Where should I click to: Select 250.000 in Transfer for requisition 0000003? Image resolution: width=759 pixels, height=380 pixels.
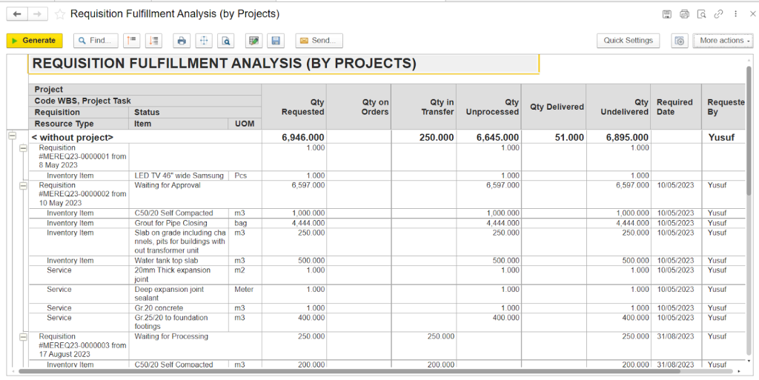coord(423,346)
